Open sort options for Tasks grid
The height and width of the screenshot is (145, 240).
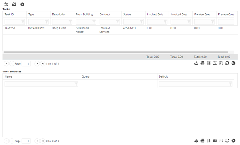coord(221,63)
